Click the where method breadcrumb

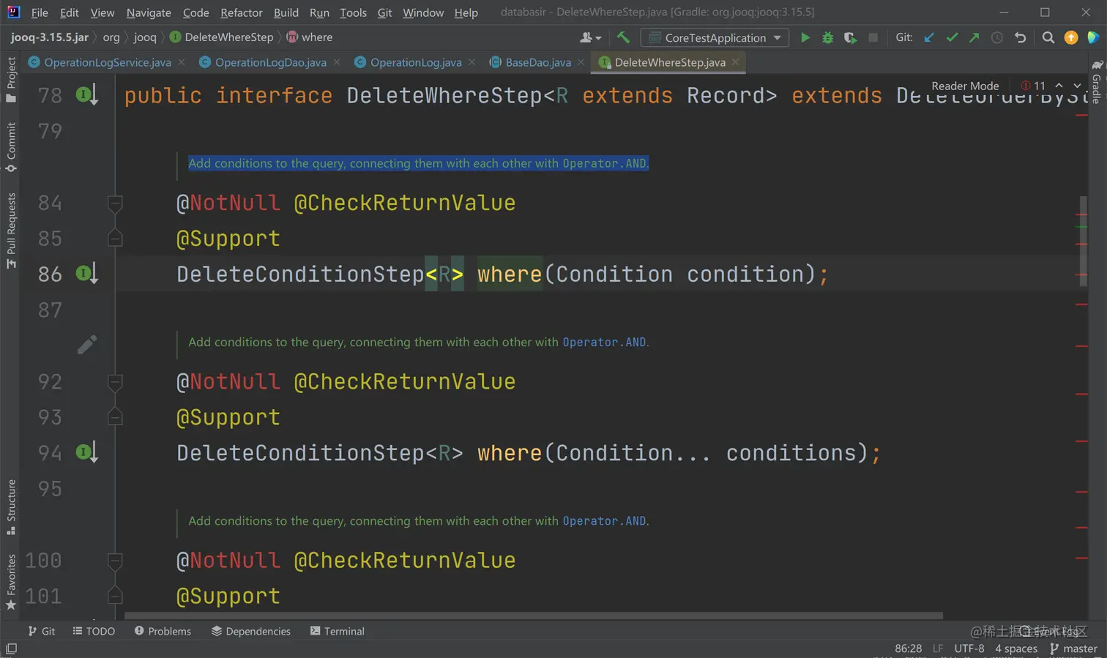pos(310,37)
